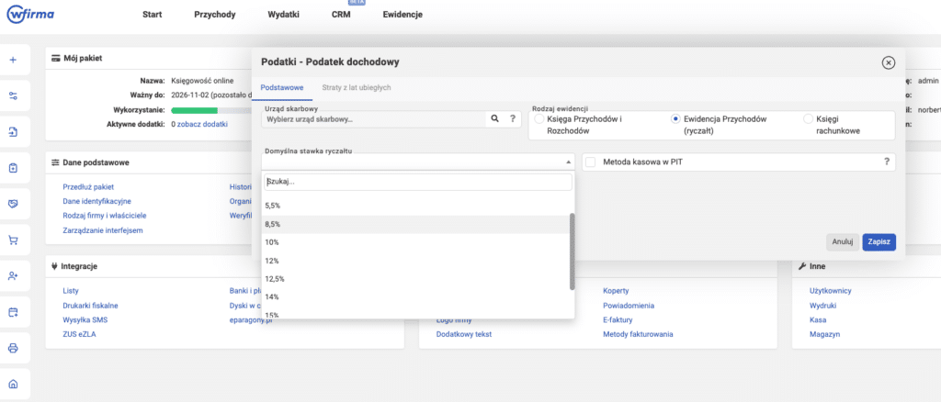
Task: Open the Wydatki menu
Action: click(x=283, y=15)
